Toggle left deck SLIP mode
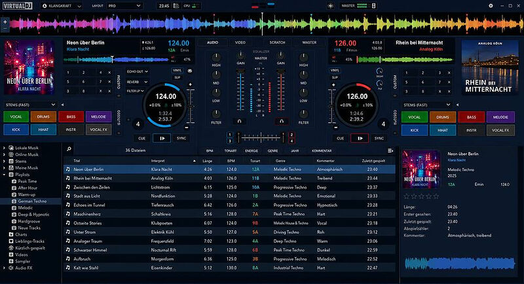The height and width of the screenshot is (284, 524). coord(177,77)
